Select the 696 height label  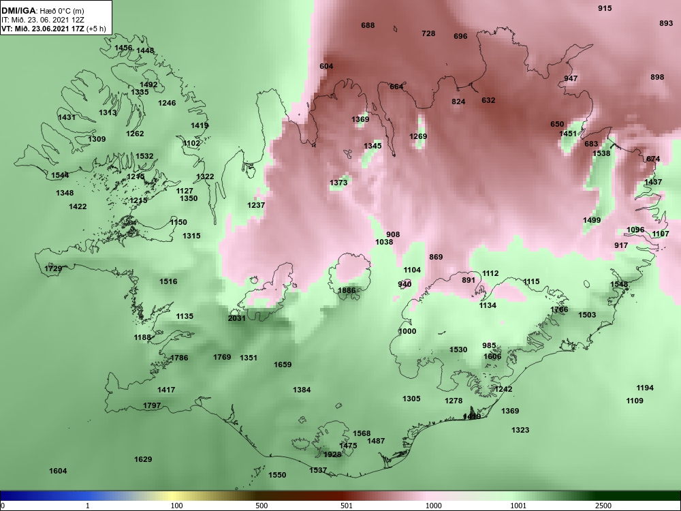pyautogui.click(x=460, y=36)
